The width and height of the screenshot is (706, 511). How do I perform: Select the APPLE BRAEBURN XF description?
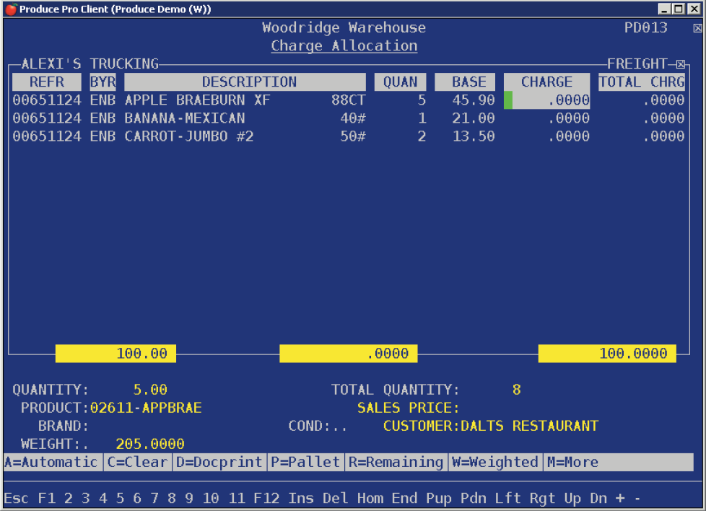(198, 100)
